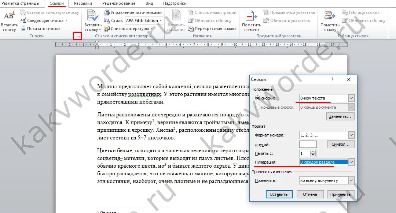
Task: Click Вставить концевую сноску endnote button
Action: (50, 12)
